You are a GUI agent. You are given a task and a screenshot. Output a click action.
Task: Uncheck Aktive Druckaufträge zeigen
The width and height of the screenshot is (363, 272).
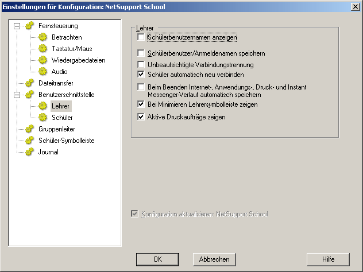[x=141, y=117]
